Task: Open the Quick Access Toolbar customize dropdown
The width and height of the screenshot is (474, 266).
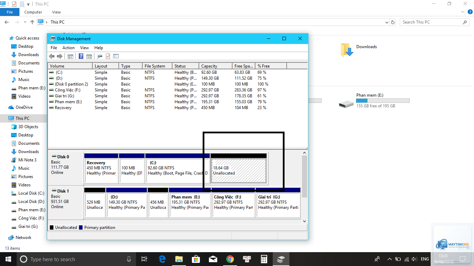Action: tap(28, 4)
